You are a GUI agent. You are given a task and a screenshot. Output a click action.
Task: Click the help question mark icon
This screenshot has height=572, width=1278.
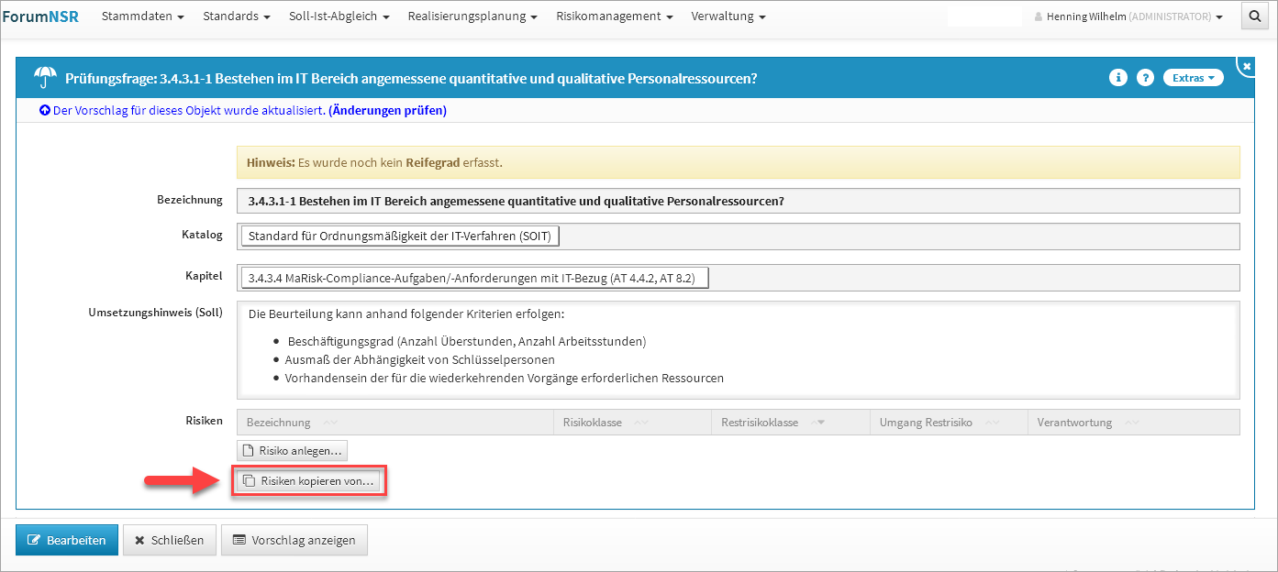point(1145,78)
